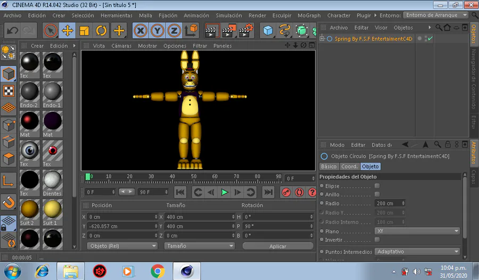Viewport: 479px width, 280px height.
Task: Toggle the Invertir checkbox
Action: tap(377, 240)
